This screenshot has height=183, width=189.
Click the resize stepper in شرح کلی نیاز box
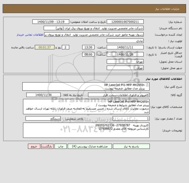point(147,85)
